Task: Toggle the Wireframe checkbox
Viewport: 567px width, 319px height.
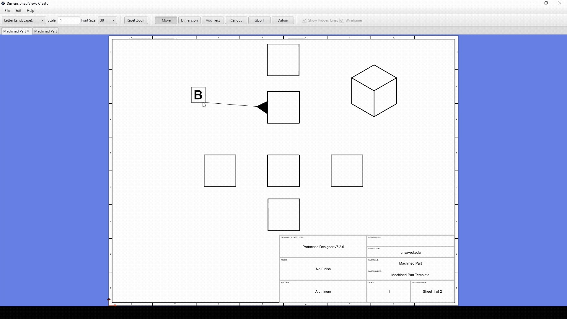Action: pyautogui.click(x=342, y=20)
